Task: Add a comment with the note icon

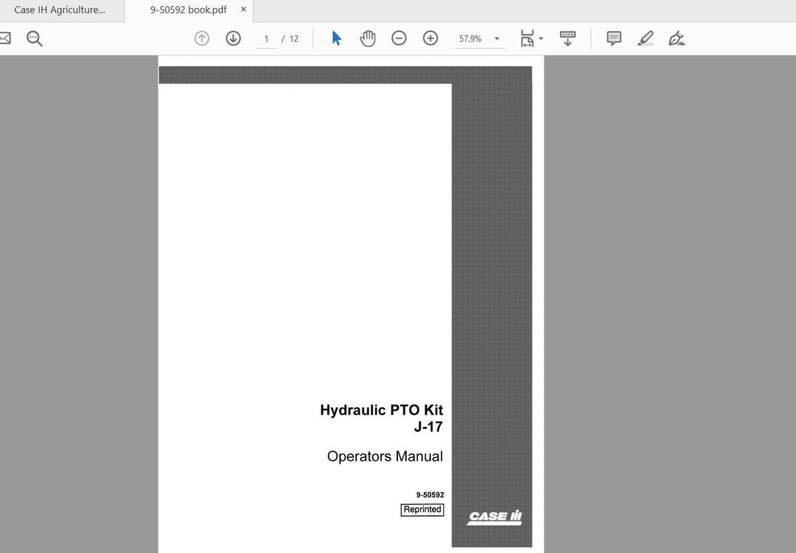Action: pos(614,38)
